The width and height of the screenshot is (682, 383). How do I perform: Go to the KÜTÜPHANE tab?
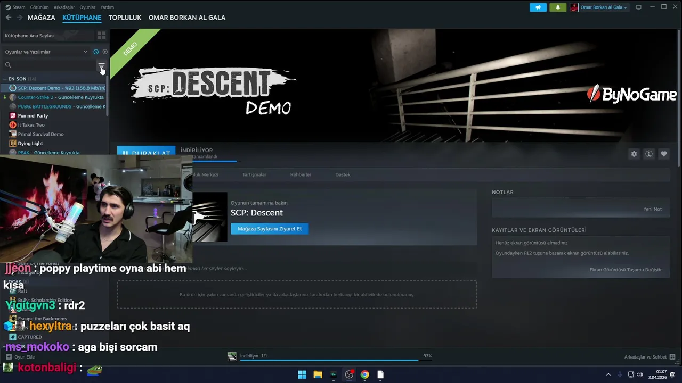(82, 18)
